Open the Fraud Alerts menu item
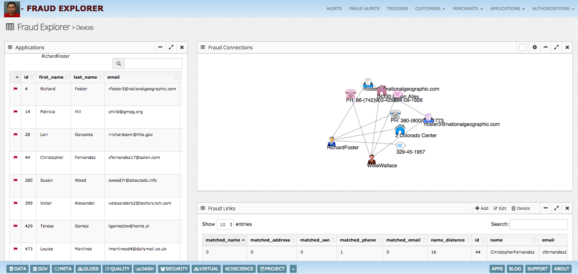The width and height of the screenshot is (578, 274). 364,8
